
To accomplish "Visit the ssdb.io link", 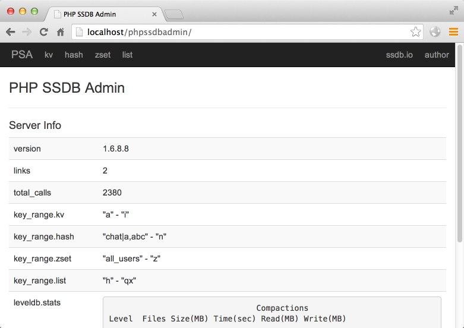I will [399, 55].
